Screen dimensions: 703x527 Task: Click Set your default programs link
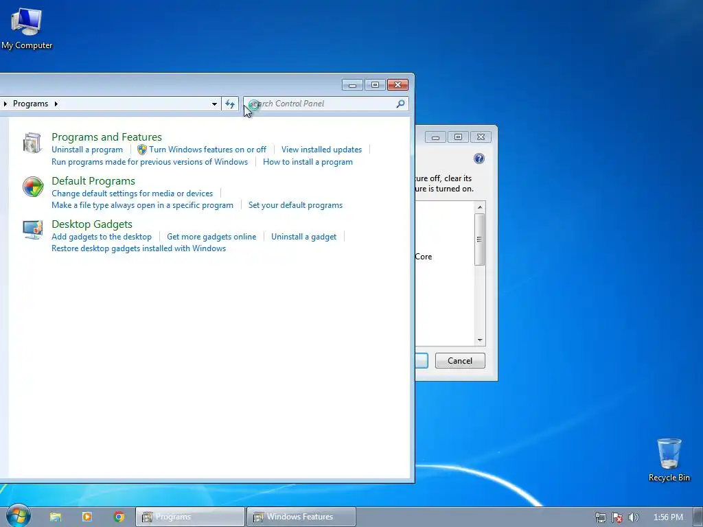point(295,205)
